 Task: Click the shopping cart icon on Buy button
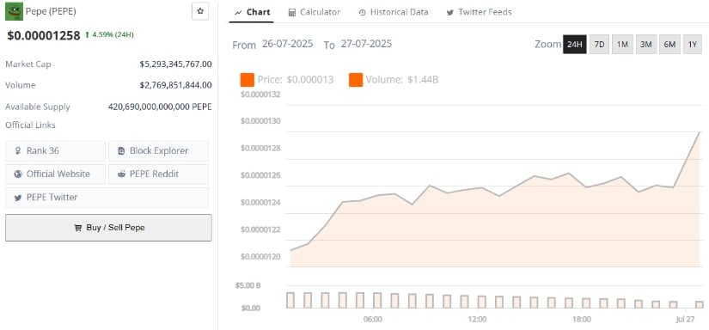click(77, 228)
